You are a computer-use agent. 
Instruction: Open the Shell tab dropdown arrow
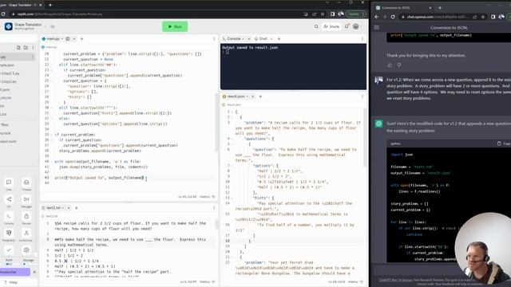tap(271, 39)
